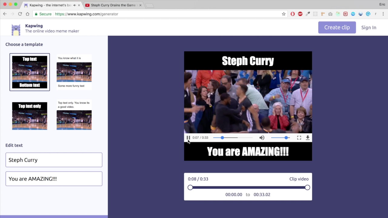The image size is (388, 218).
Task: Reload the page in browser
Action: pos(20,14)
